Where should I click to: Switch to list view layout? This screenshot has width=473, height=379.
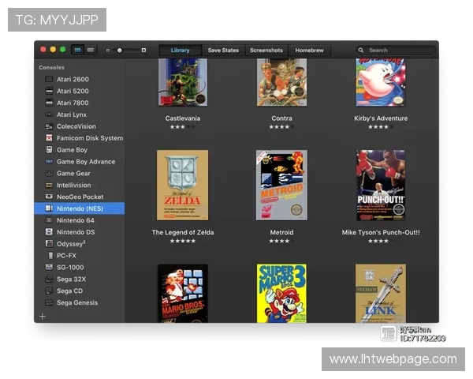click(x=91, y=50)
